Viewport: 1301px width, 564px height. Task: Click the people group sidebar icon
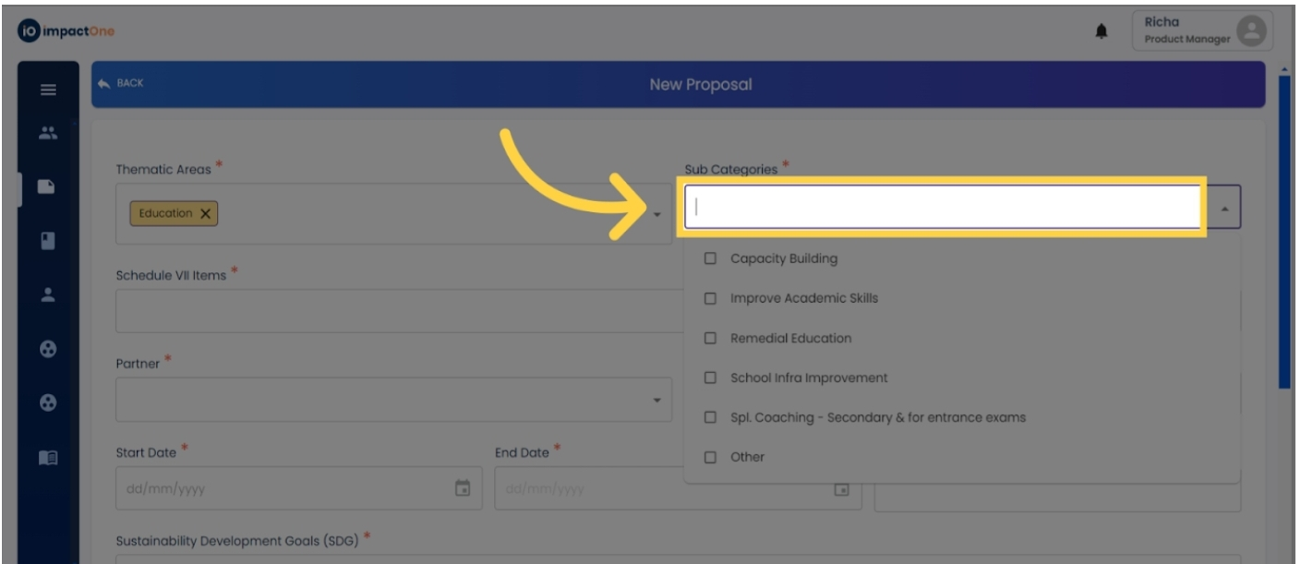(x=48, y=134)
